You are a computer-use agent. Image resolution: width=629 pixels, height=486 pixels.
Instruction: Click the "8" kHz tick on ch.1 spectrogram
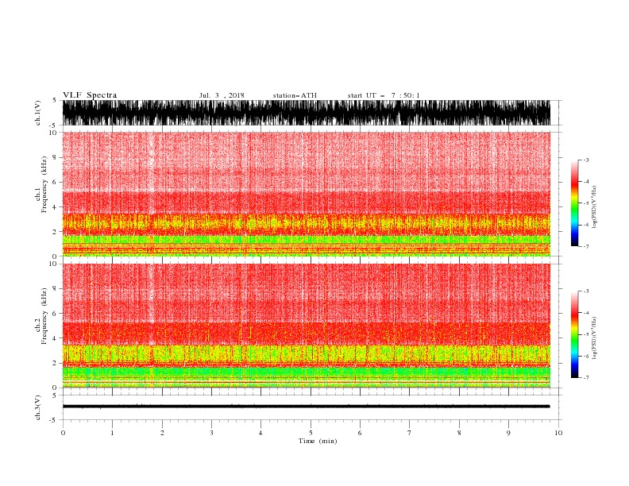click(56, 157)
